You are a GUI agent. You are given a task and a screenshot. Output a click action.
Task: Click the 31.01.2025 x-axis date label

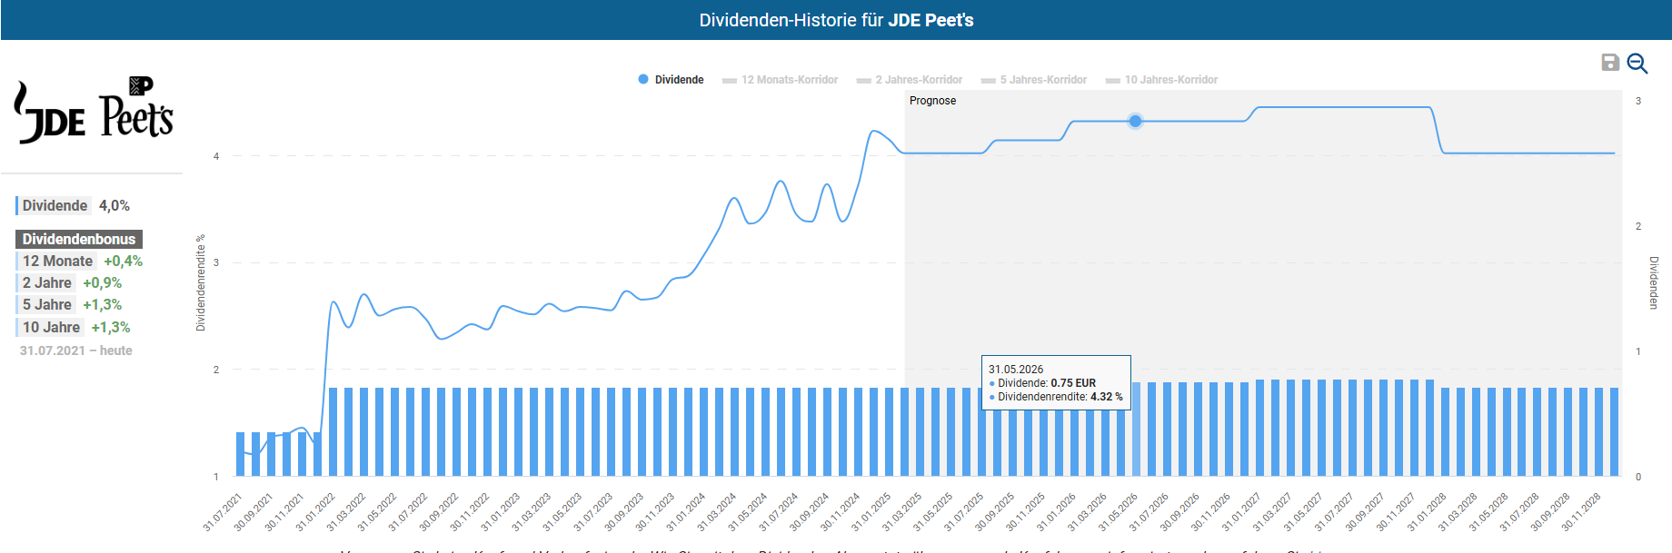point(871,513)
